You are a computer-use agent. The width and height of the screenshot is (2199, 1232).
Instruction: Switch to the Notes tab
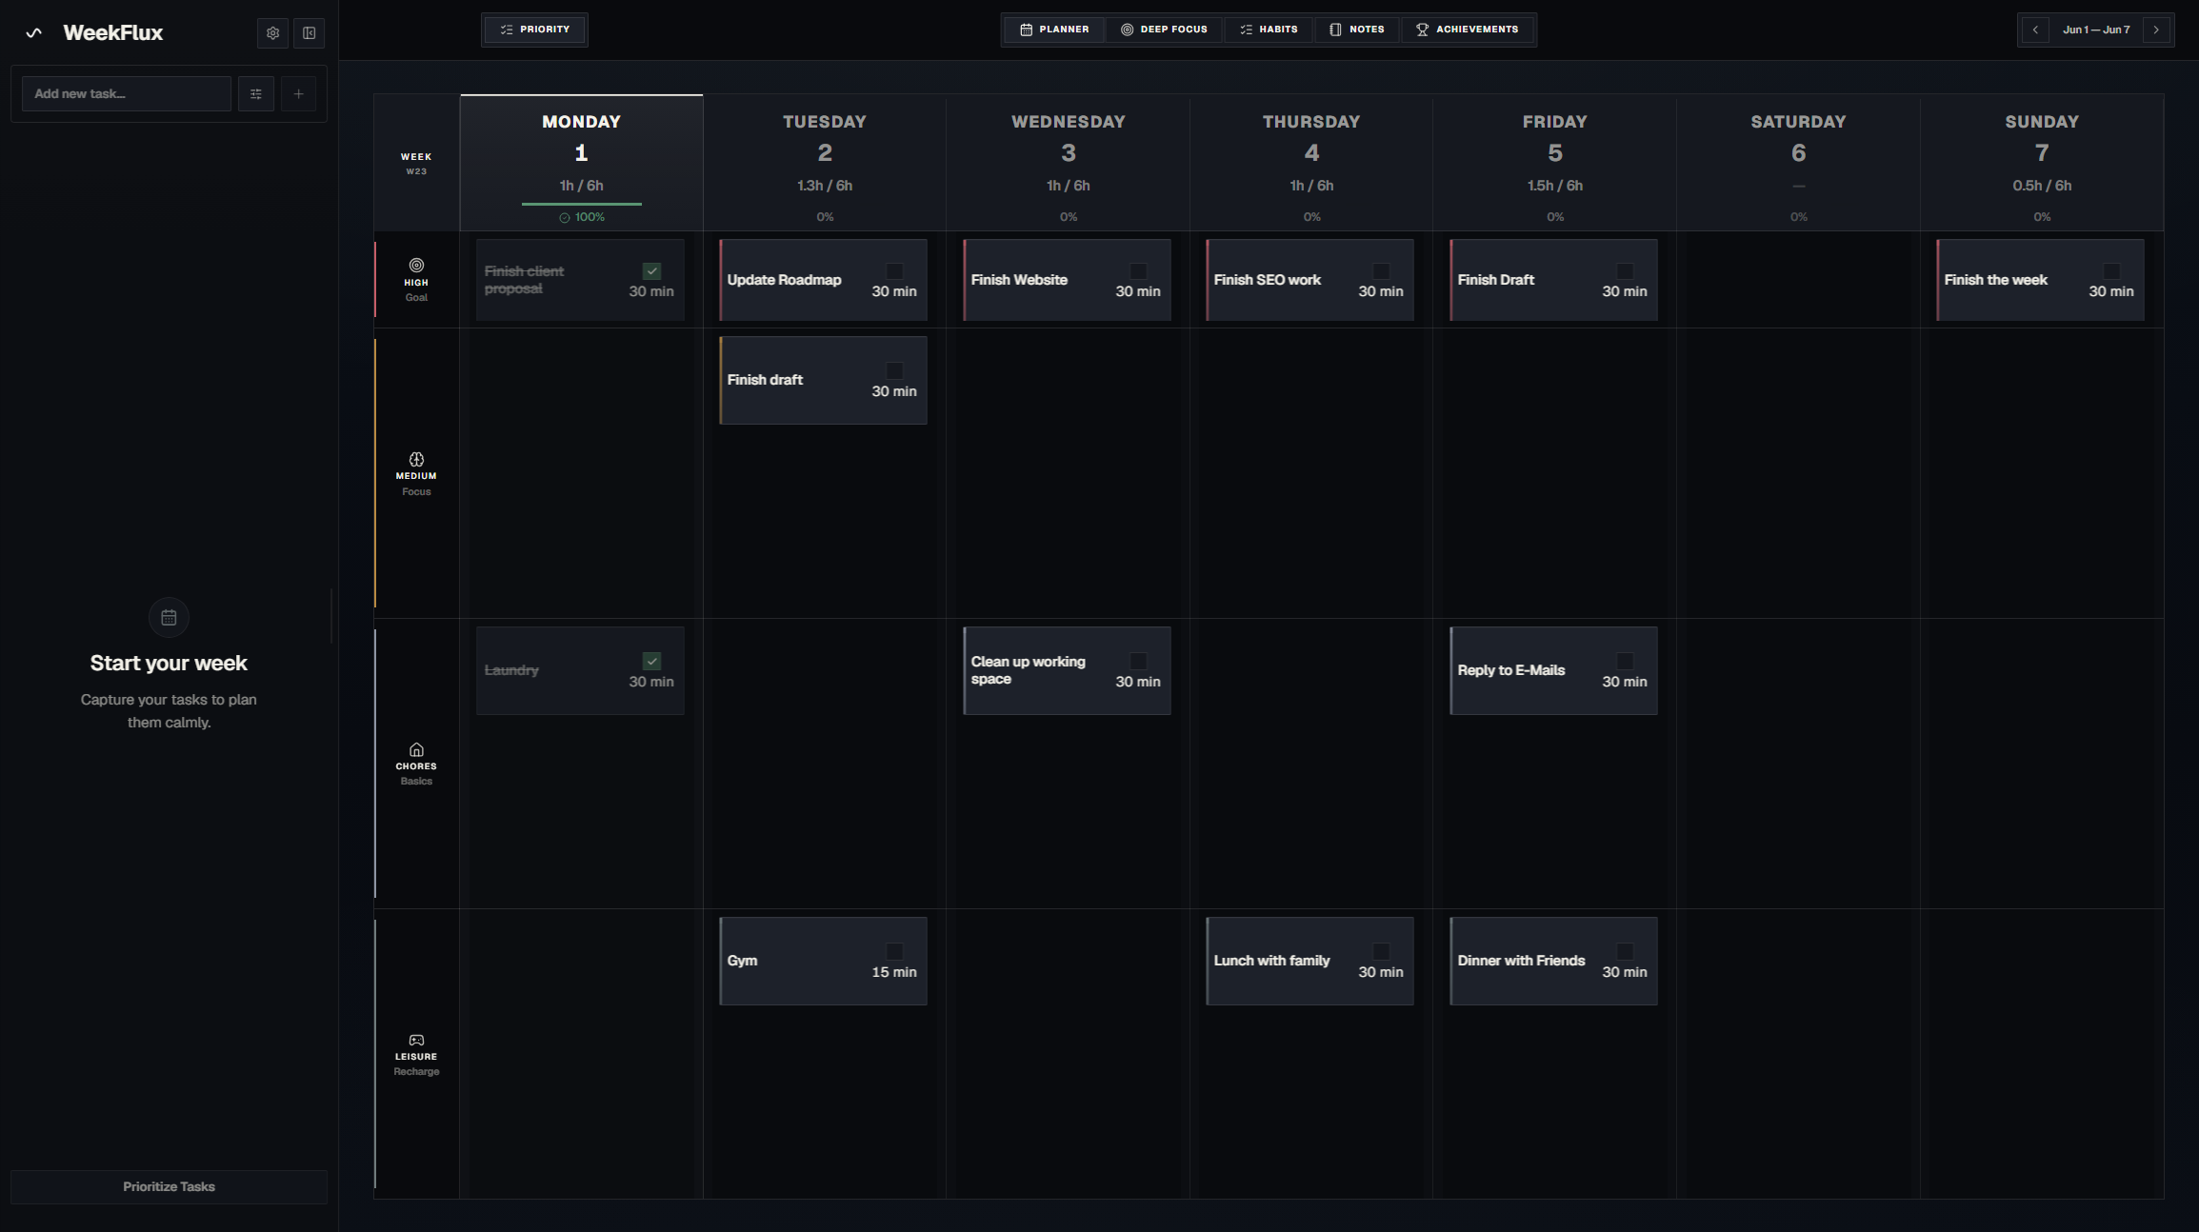tap(1357, 30)
